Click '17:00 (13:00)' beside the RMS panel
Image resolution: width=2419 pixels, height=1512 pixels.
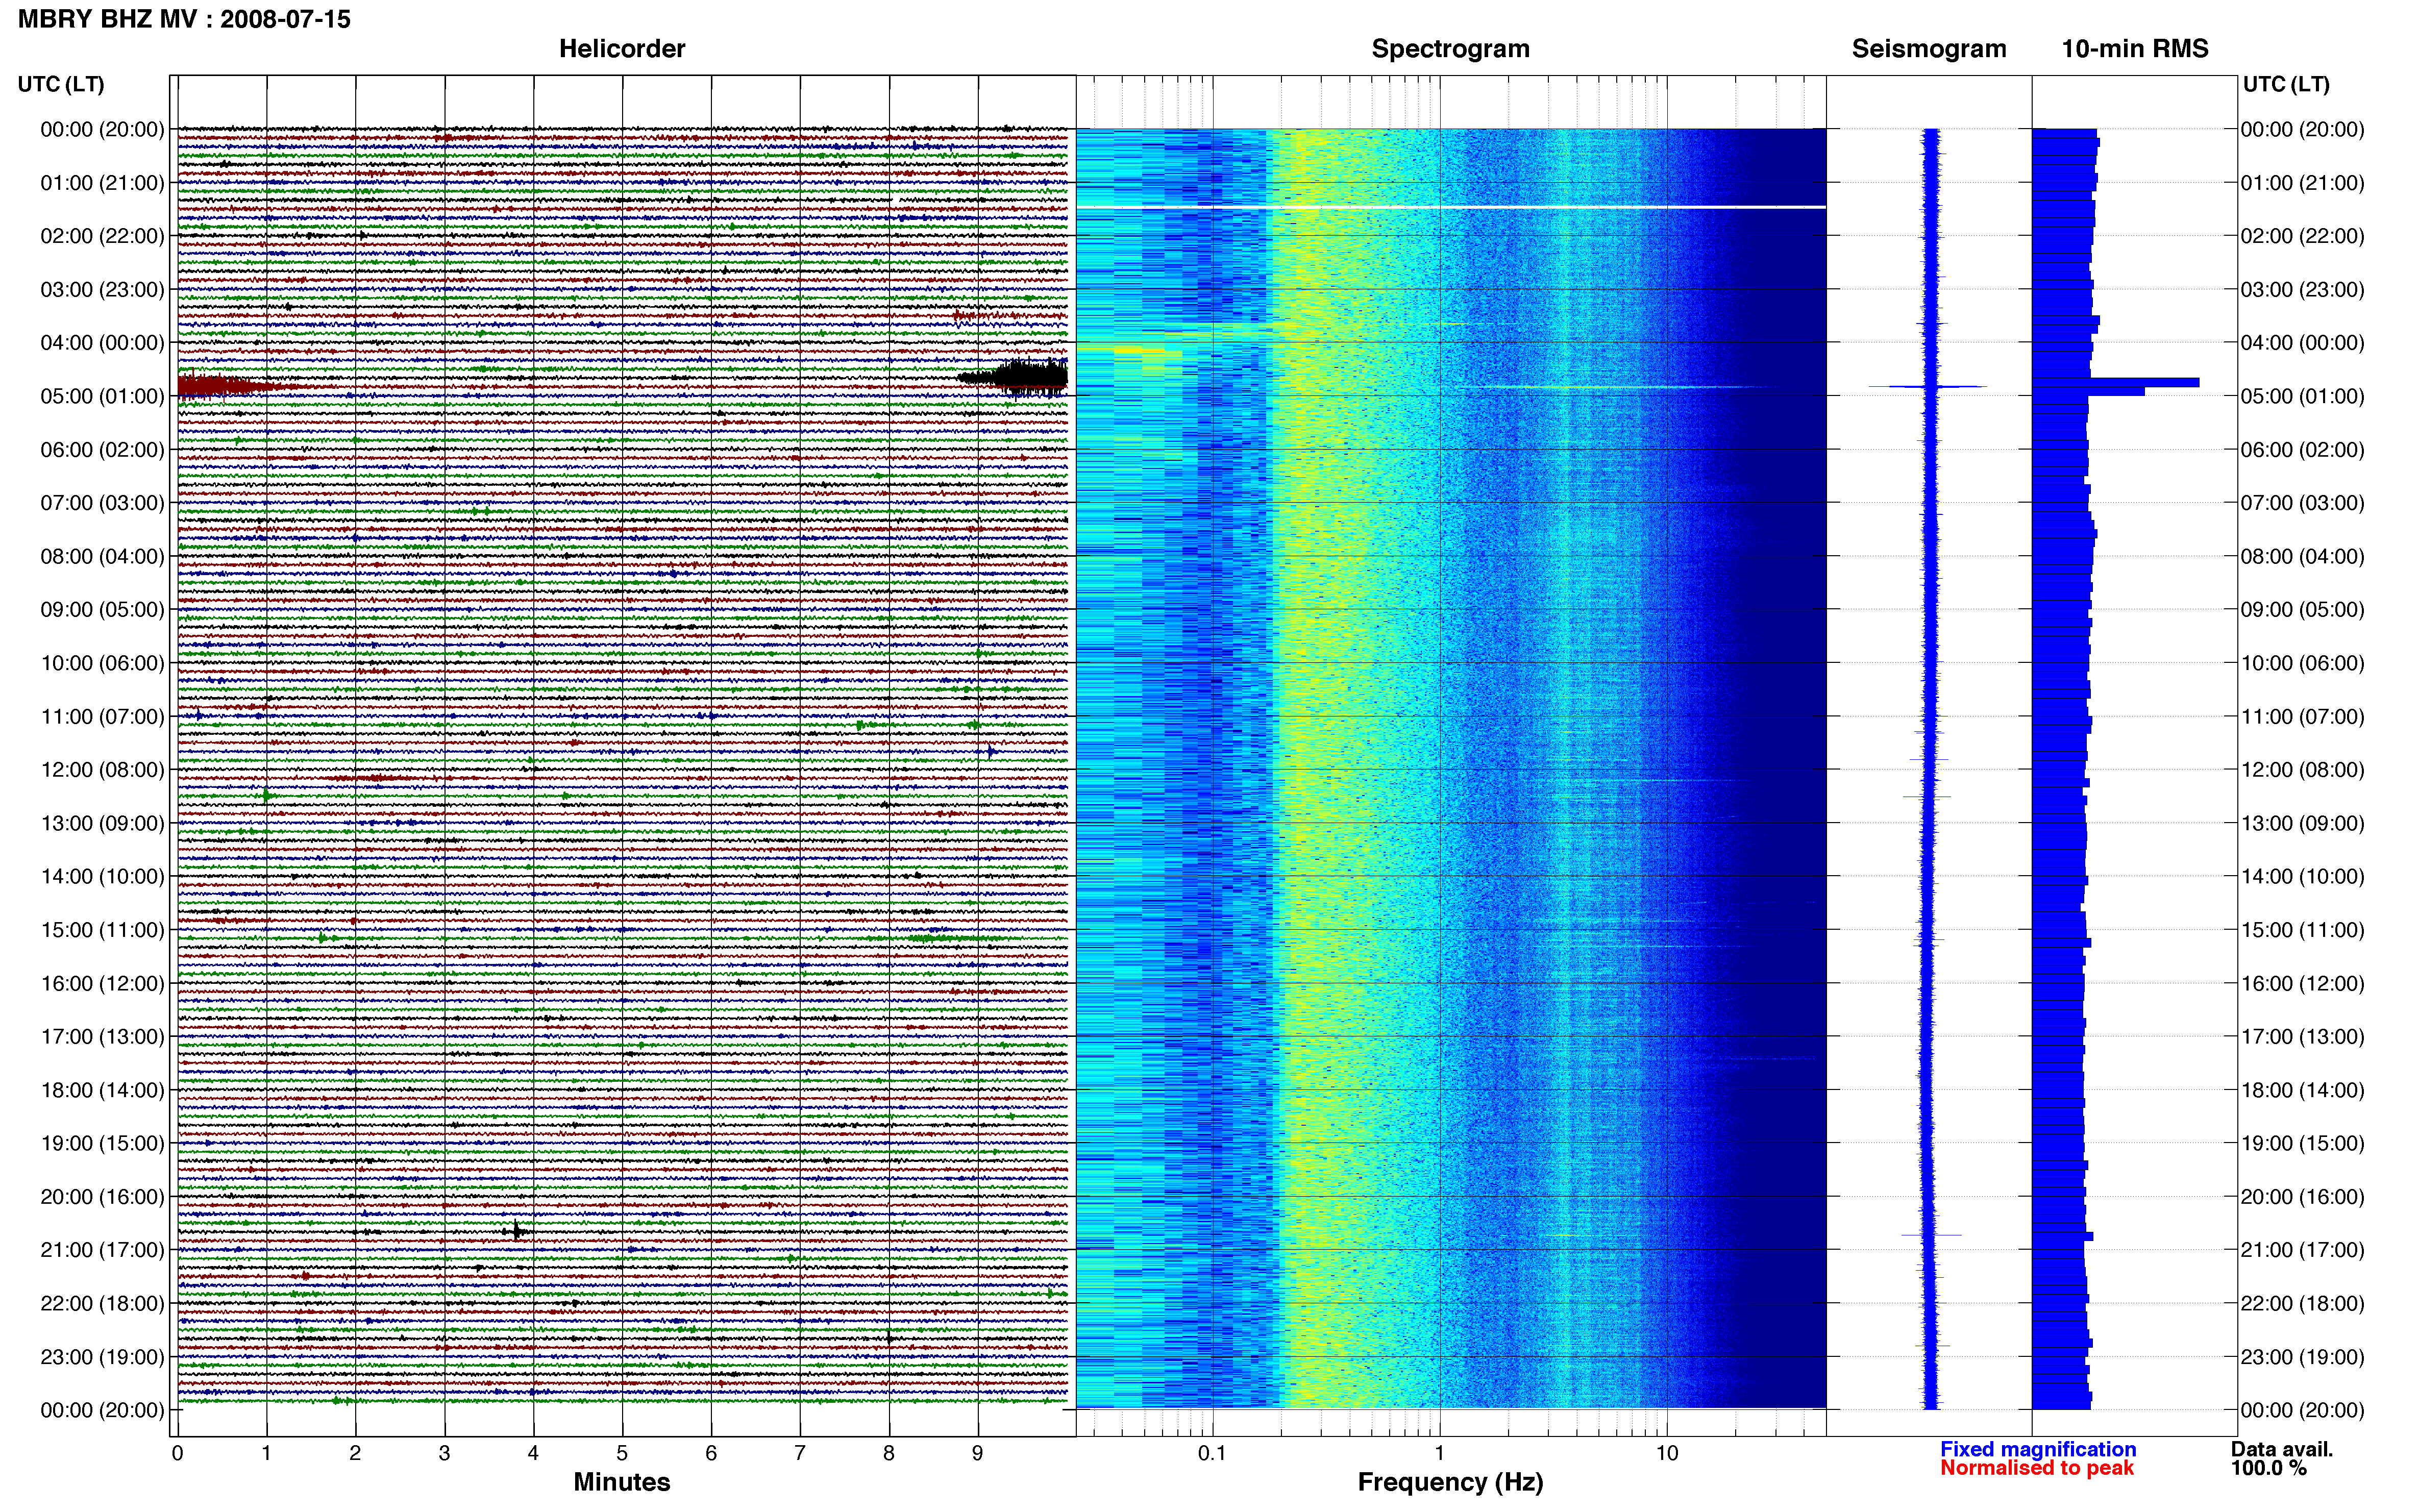coord(2302,1037)
